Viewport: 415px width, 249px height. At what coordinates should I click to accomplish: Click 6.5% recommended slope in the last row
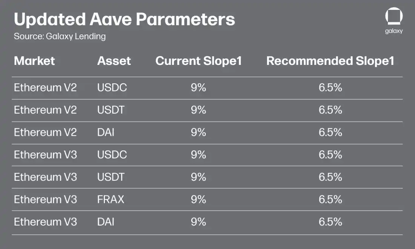coord(330,221)
